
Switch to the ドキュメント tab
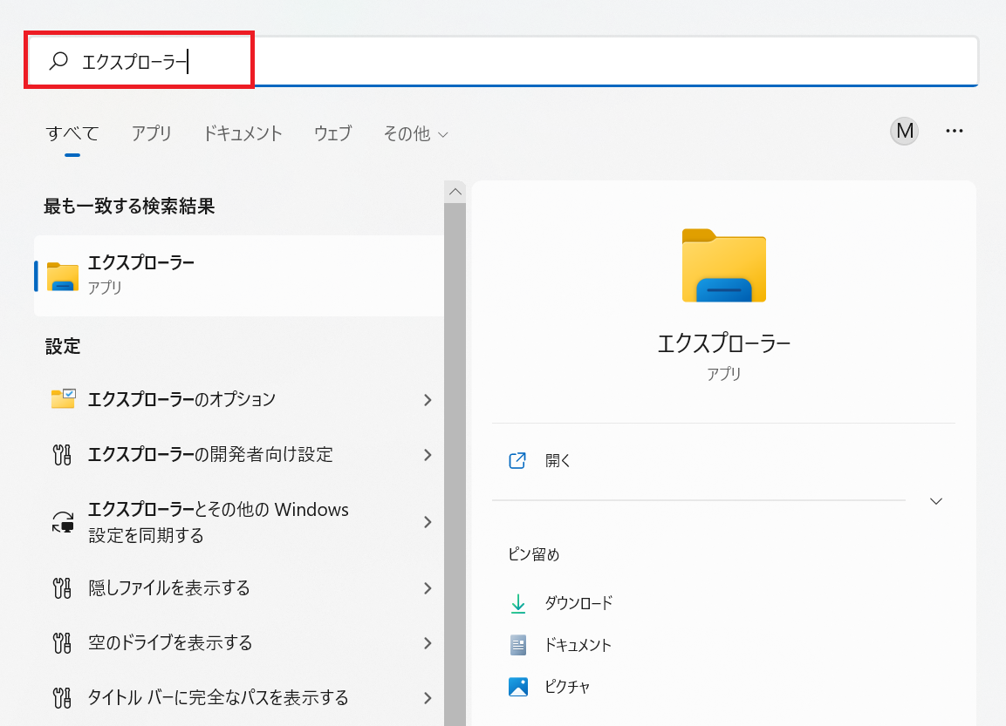pyautogui.click(x=243, y=133)
